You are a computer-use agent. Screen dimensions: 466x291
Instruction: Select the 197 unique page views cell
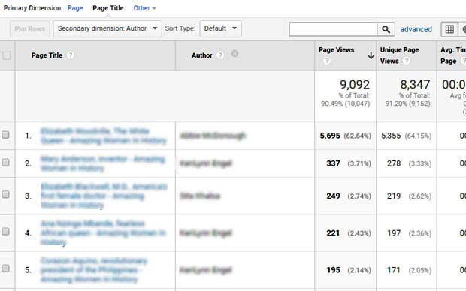coord(394,232)
